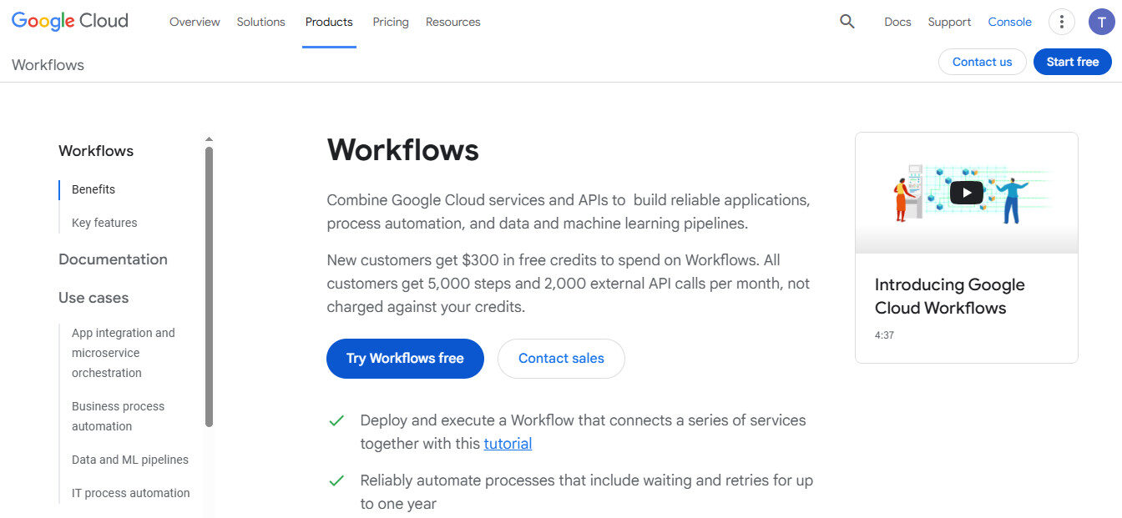The width and height of the screenshot is (1122, 518).
Task: Open the search magnifier icon
Action: click(847, 21)
